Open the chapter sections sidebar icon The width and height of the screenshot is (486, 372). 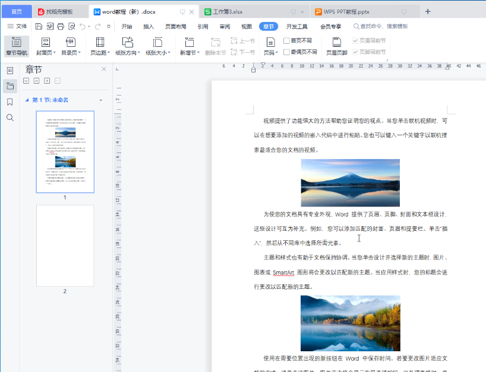10,85
